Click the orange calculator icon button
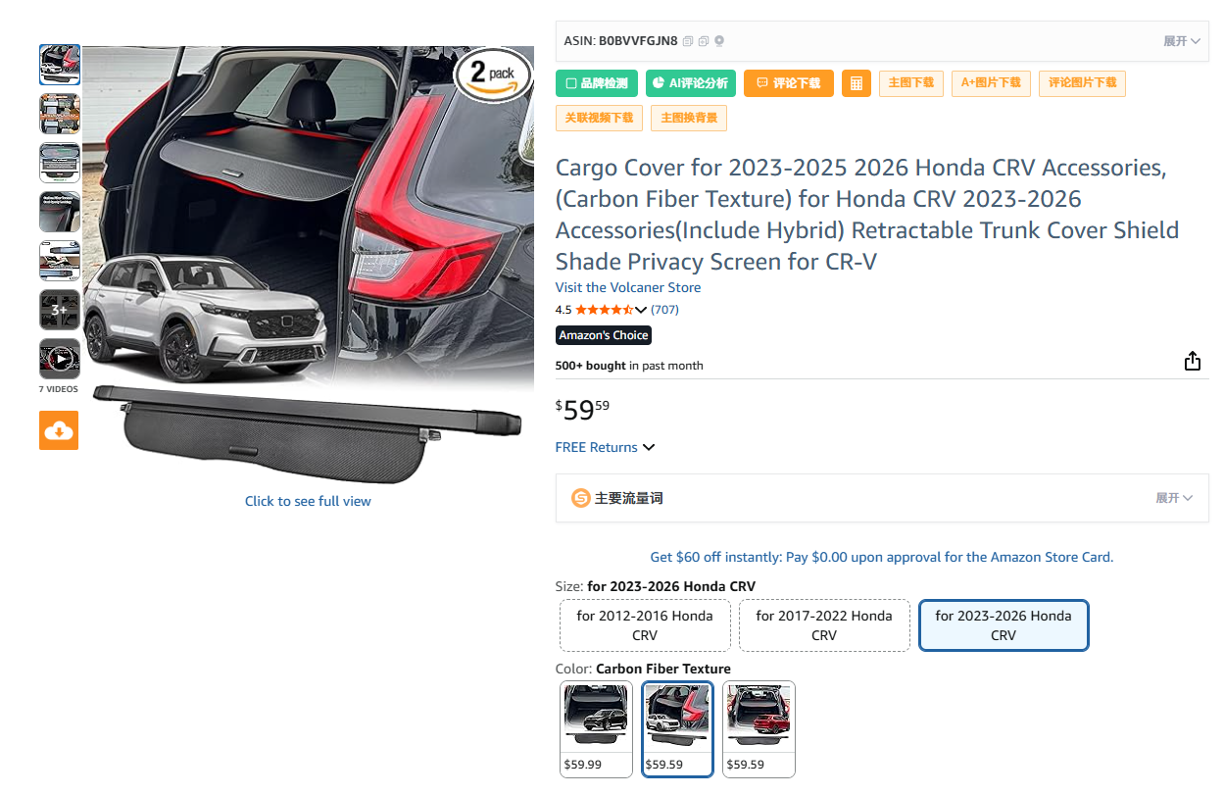The height and width of the screenshot is (795, 1224). [856, 83]
